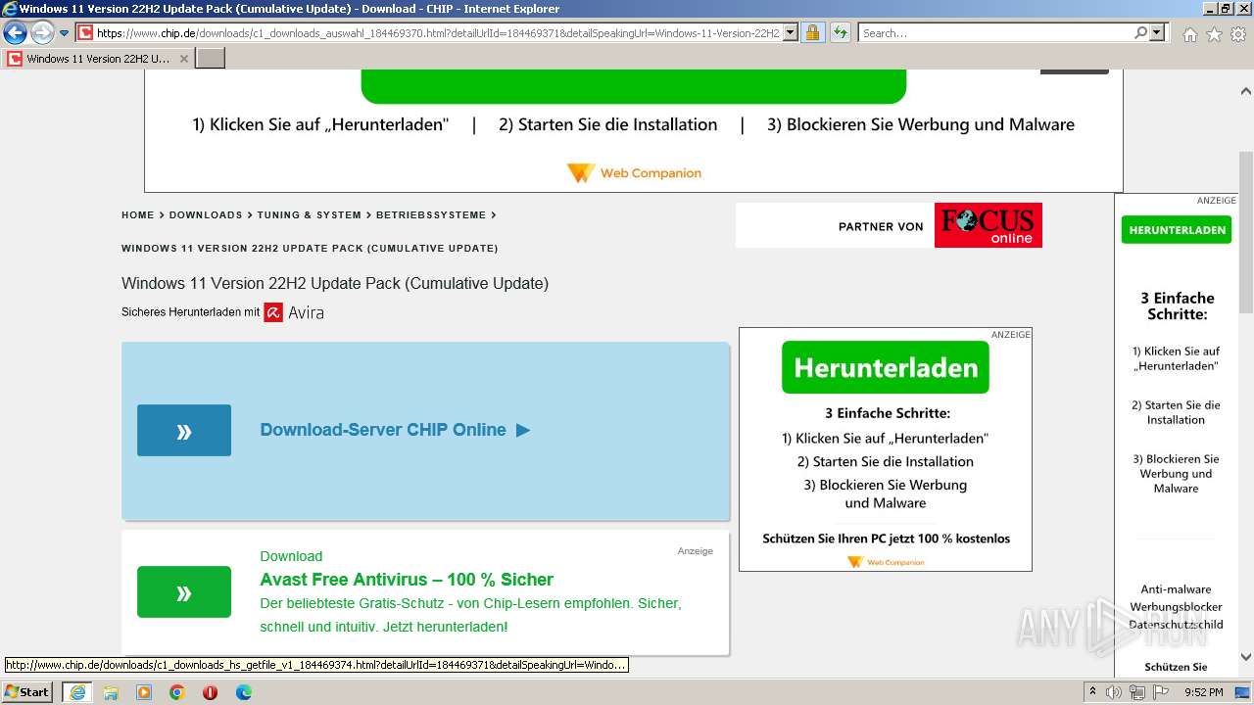Image resolution: width=1254 pixels, height=705 pixels.
Task: Show hidden tray icons arrow
Action: 1092,692
